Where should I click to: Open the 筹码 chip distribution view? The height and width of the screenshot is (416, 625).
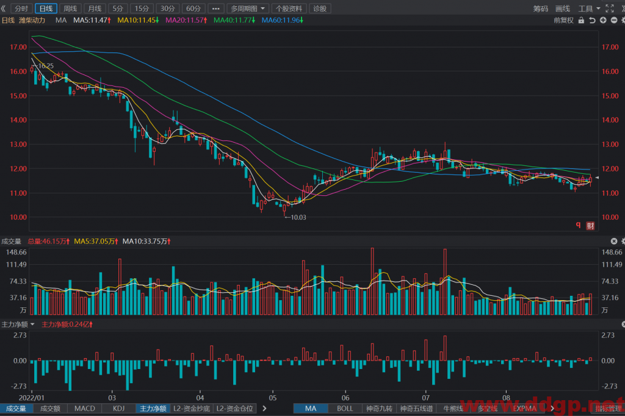tap(541, 9)
